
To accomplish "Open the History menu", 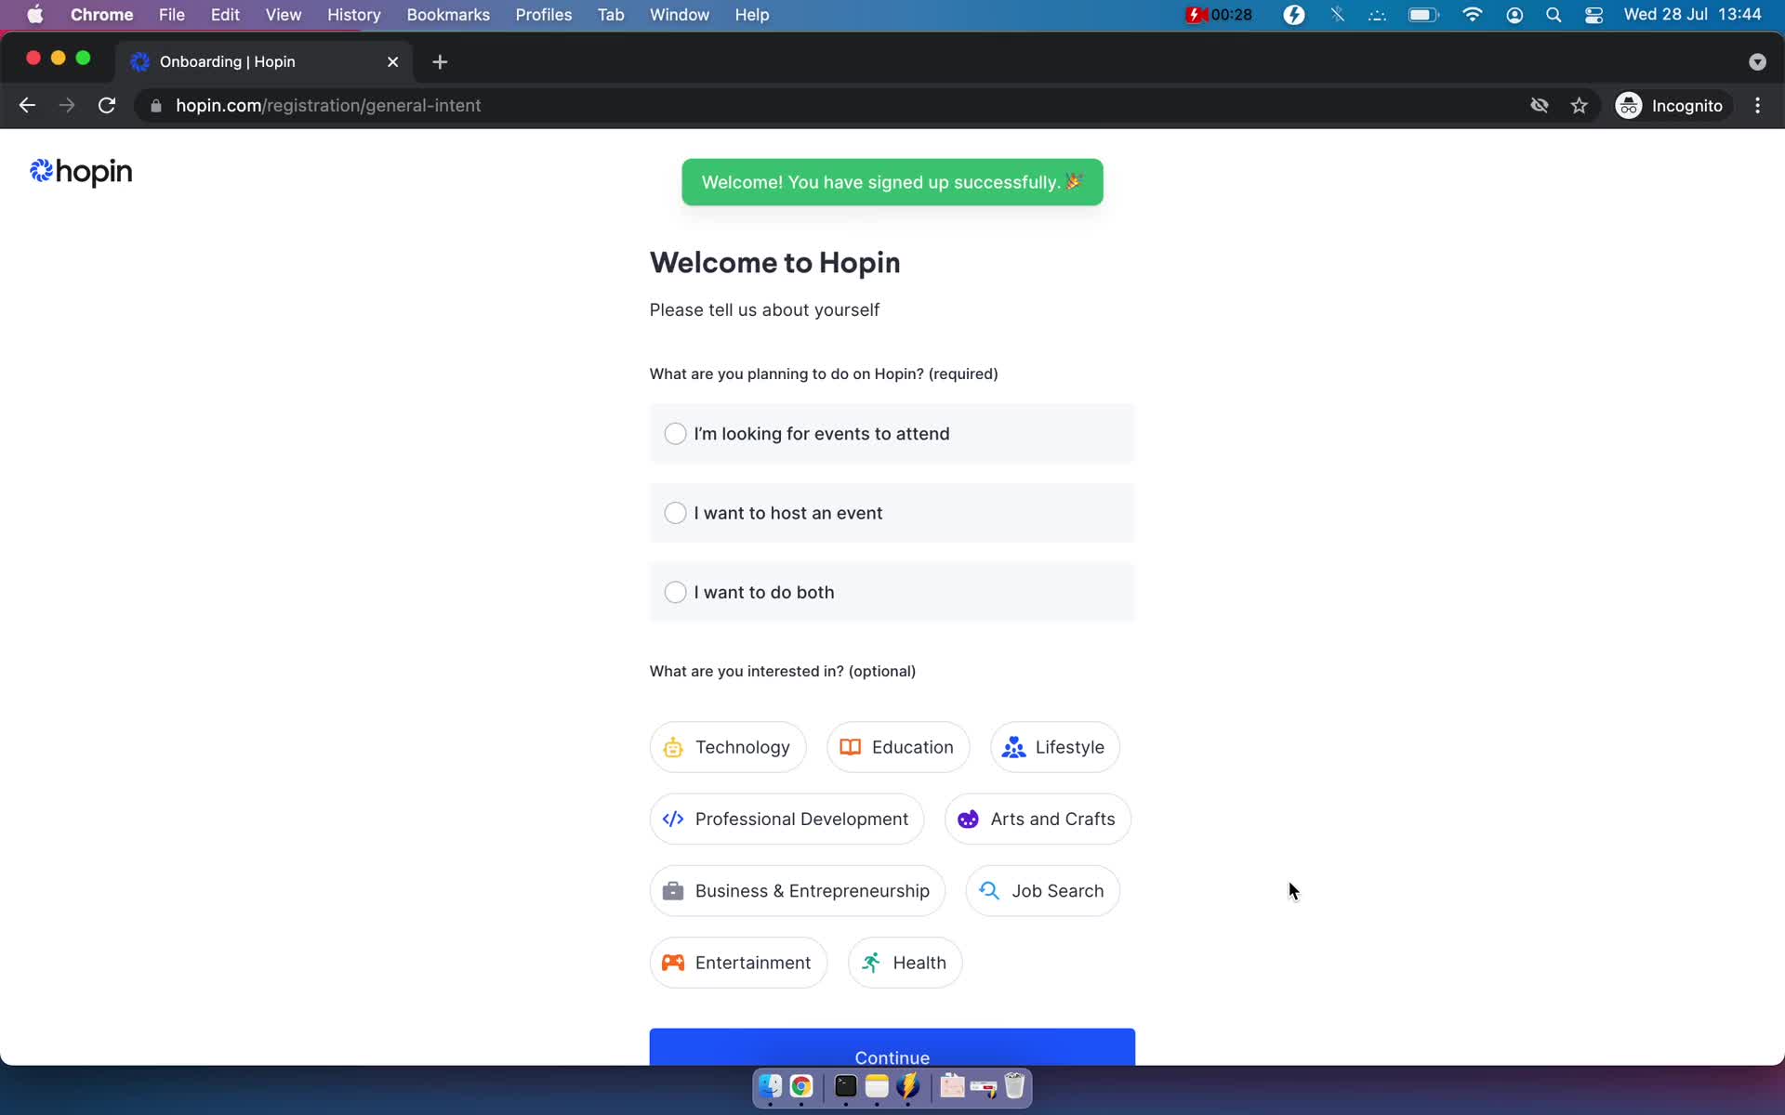I will pyautogui.click(x=353, y=15).
